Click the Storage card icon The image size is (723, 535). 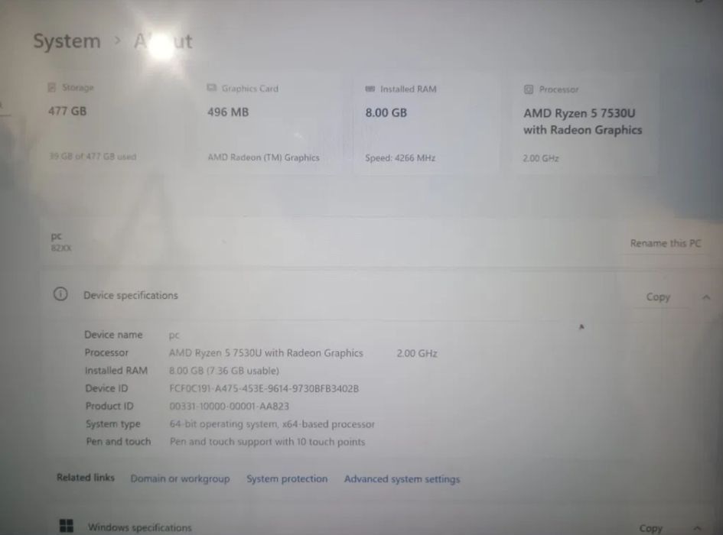pos(52,87)
